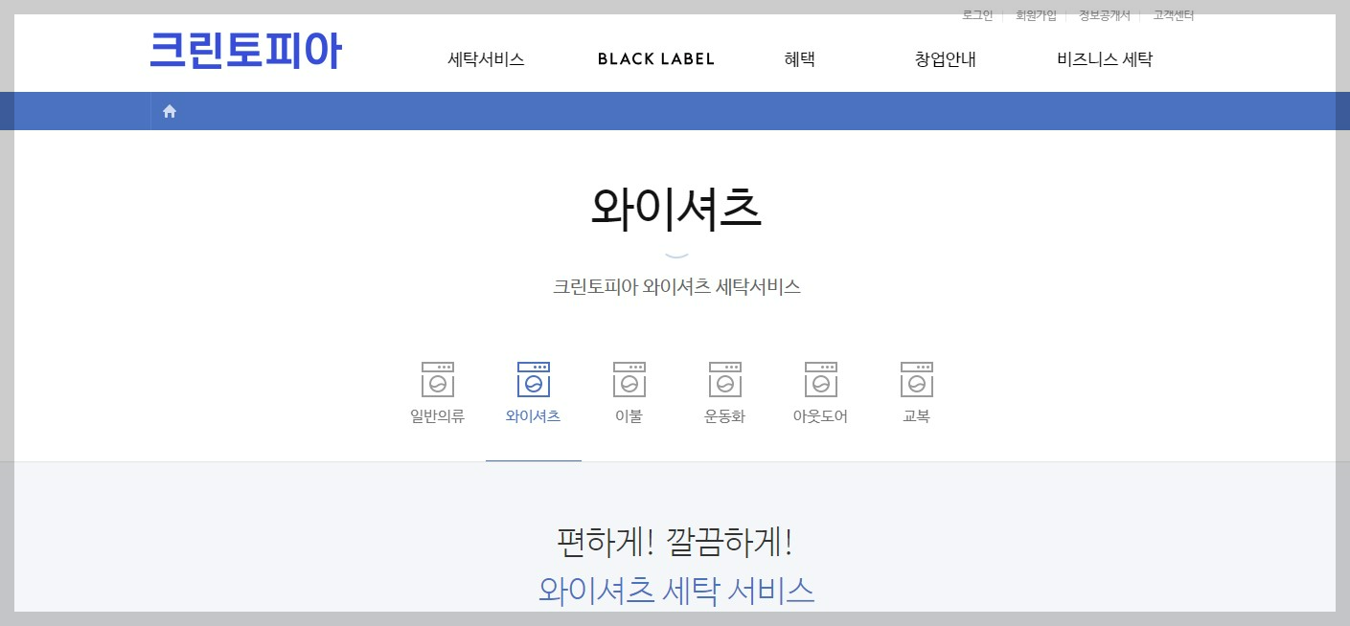The width and height of the screenshot is (1350, 626).
Task: Switch to 운동화 tab label
Action: (725, 416)
